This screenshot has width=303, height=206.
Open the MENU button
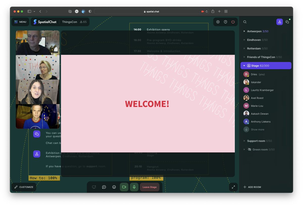coord(20,22)
